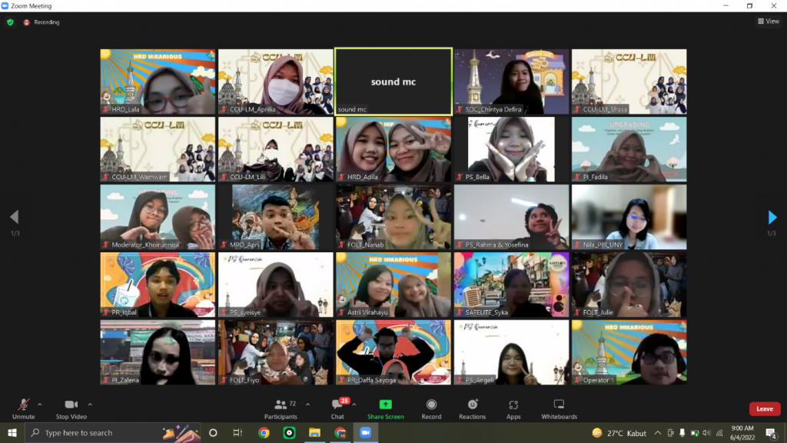Screen dimensions: 787x443
Task: Expand the Participants options caret
Action: pyautogui.click(x=307, y=404)
